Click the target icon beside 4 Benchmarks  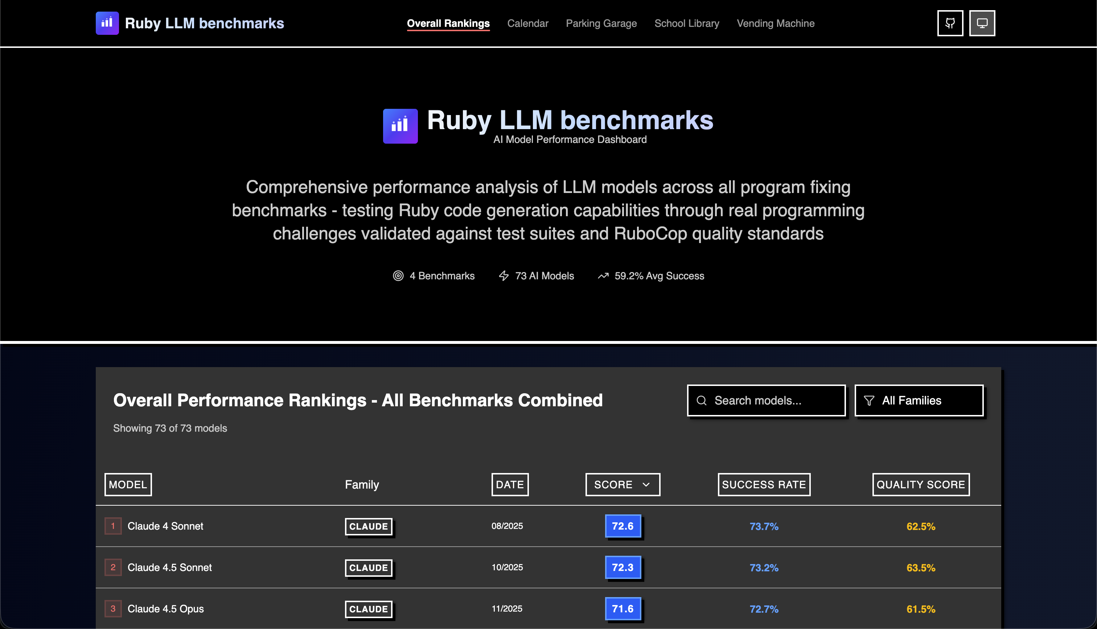point(398,276)
